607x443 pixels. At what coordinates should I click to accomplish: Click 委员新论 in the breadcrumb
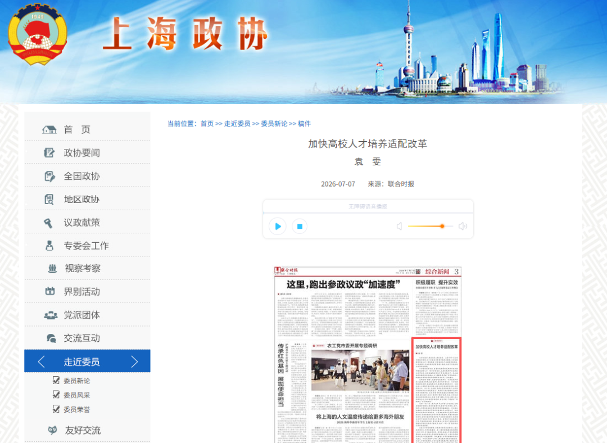point(274,124)
